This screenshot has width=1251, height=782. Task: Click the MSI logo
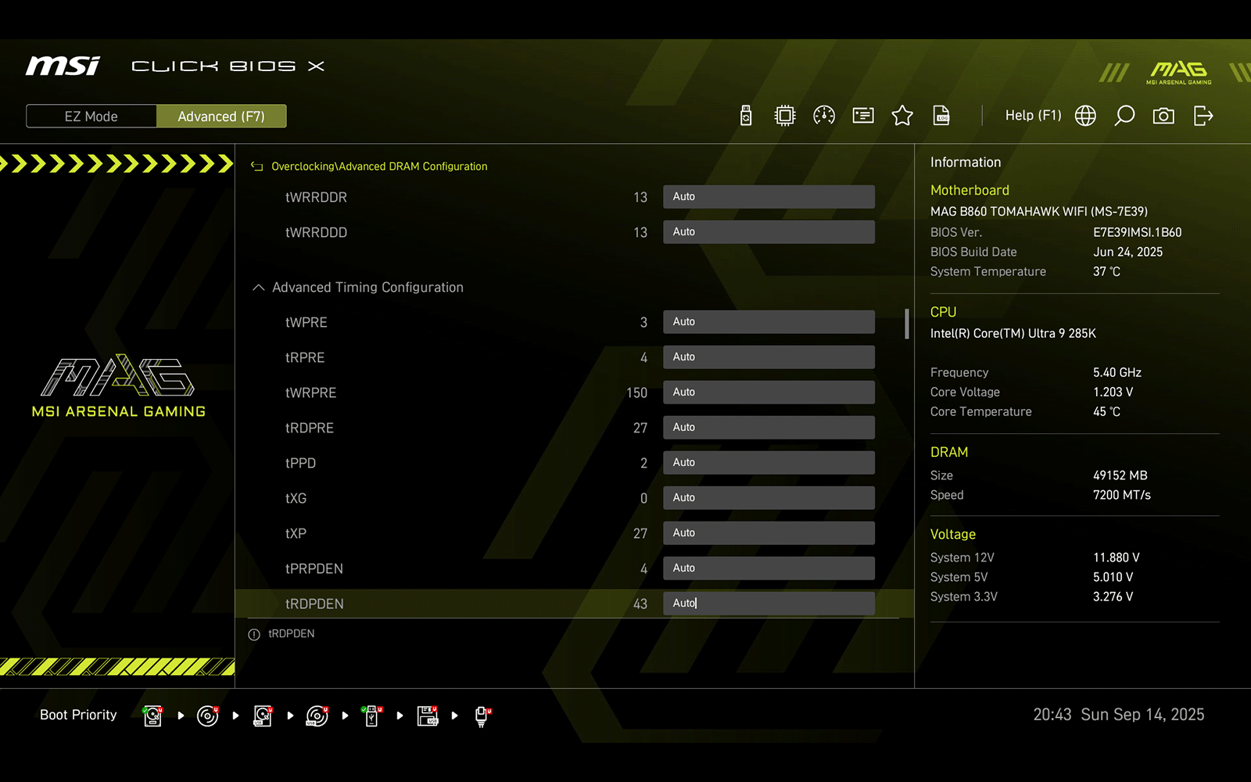[x=63, y=66]
